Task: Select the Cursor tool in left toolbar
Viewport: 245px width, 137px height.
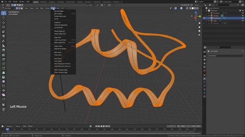Action: [x=3, y=18]
